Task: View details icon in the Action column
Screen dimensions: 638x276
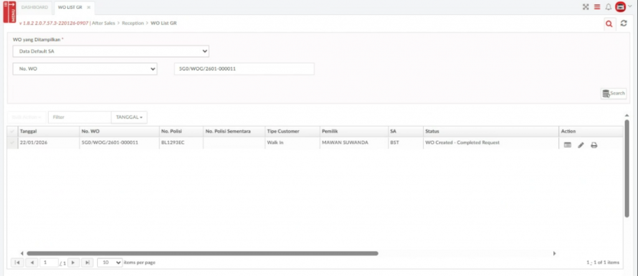Action: pyautogui.click(x=567, y=145)
